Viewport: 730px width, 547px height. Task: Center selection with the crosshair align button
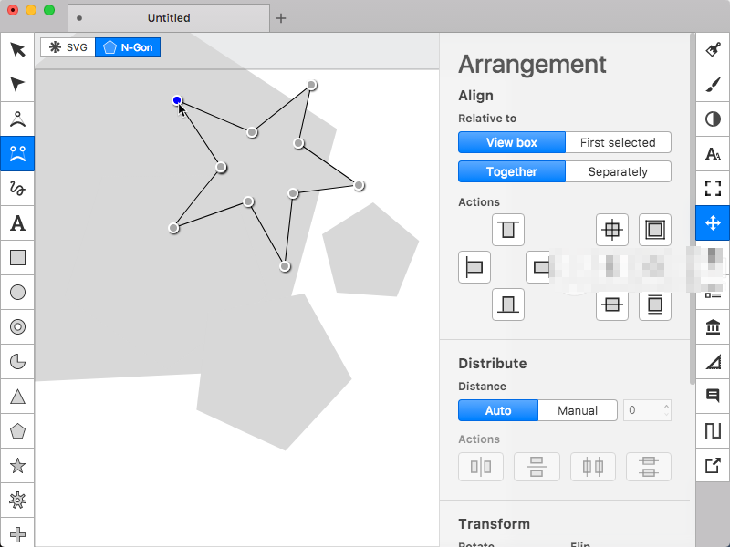coord(612,230)
